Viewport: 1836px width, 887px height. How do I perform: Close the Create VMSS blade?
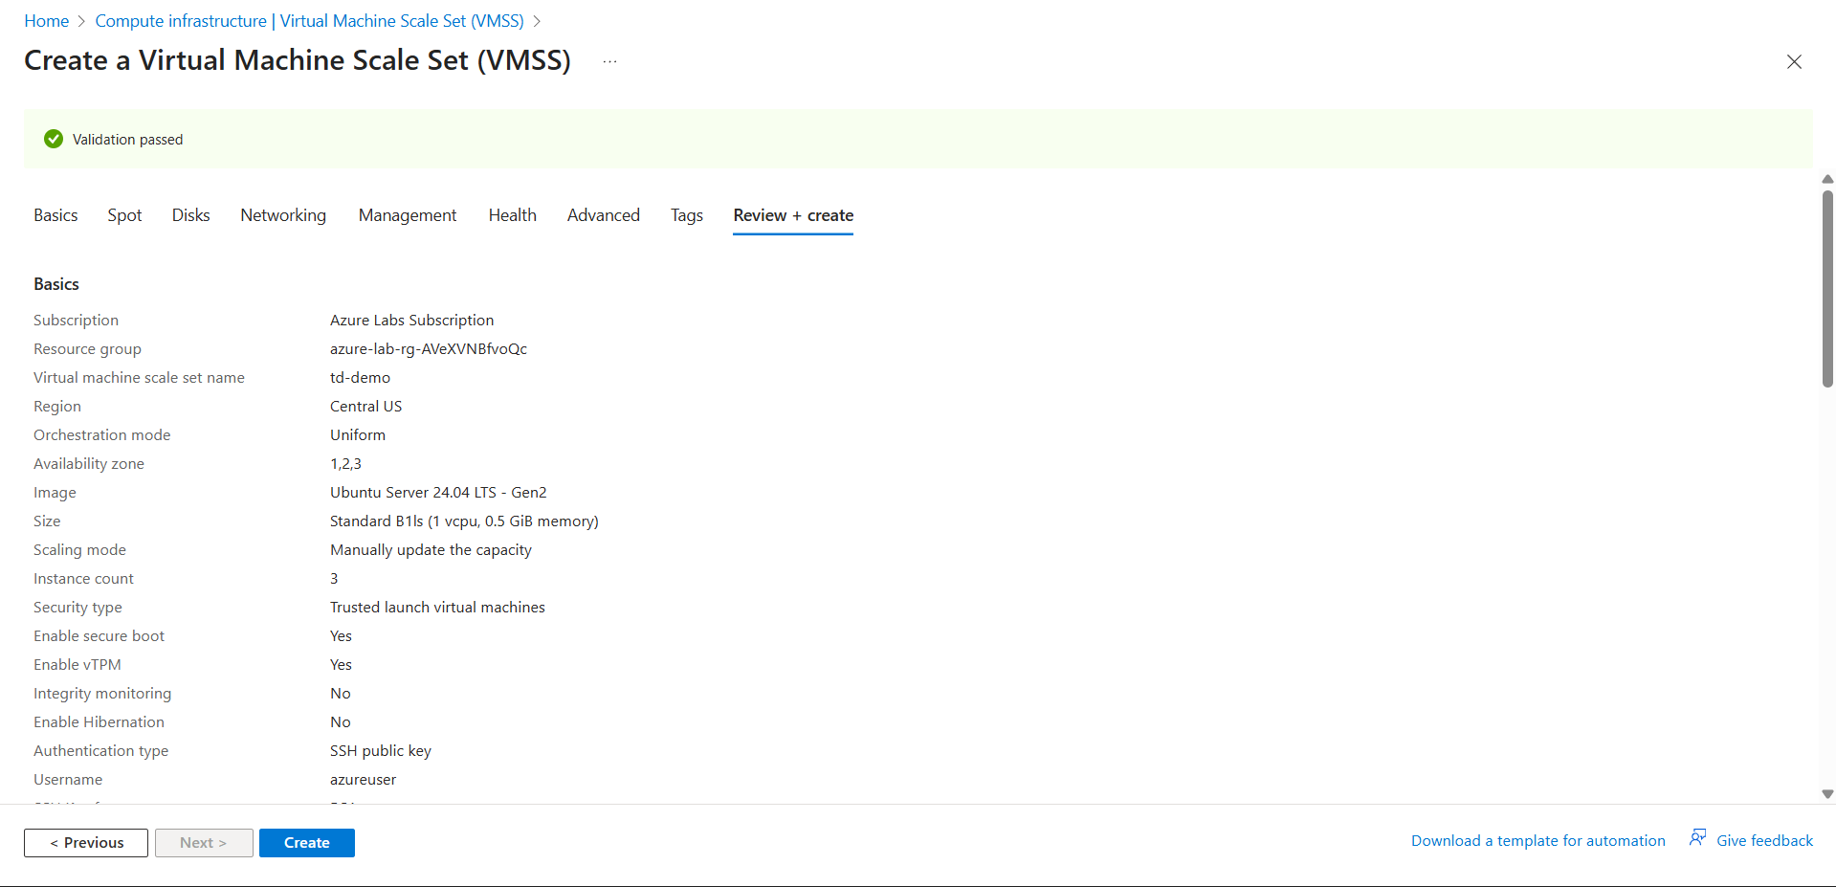pyautogui.click(x=1794, y=62)
